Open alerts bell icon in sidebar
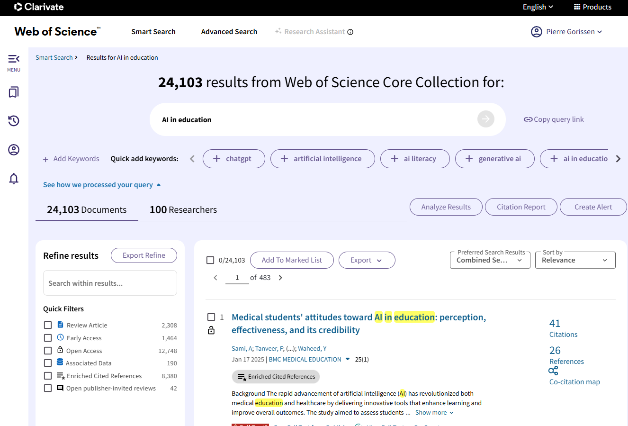Screen dimensions: 628x426 pyautogui.click(x=14, y=179)
